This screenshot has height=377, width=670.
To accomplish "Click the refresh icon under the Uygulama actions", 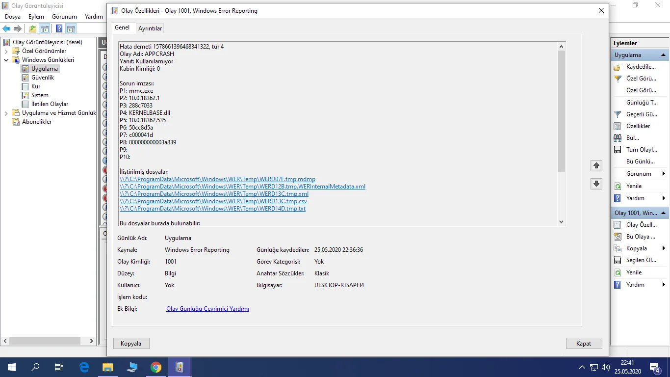I will [618, 186].
